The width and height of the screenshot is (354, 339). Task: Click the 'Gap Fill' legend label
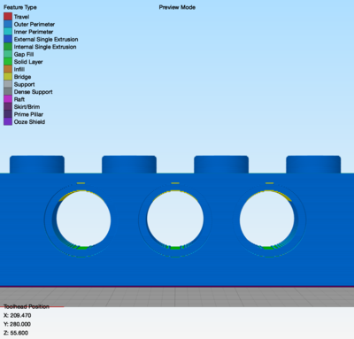tap(24, 54)
